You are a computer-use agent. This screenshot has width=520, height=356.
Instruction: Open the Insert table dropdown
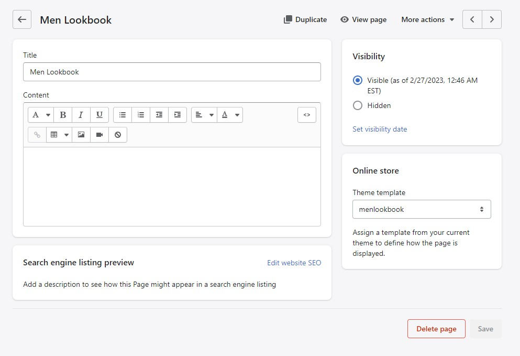click(59, 135)
